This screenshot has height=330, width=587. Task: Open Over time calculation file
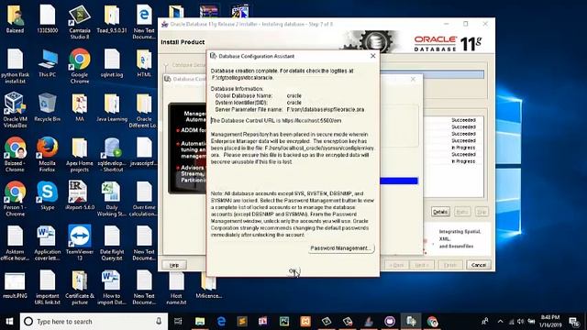click(x=144, y=199)
